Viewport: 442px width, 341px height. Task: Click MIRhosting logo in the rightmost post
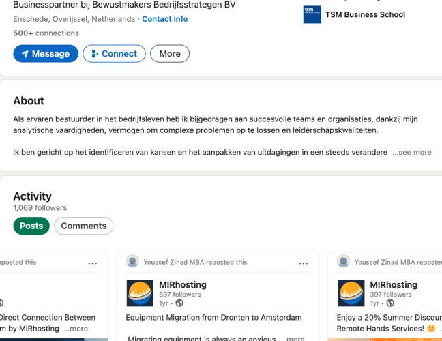pyautogui.click(x=351, y=293)
